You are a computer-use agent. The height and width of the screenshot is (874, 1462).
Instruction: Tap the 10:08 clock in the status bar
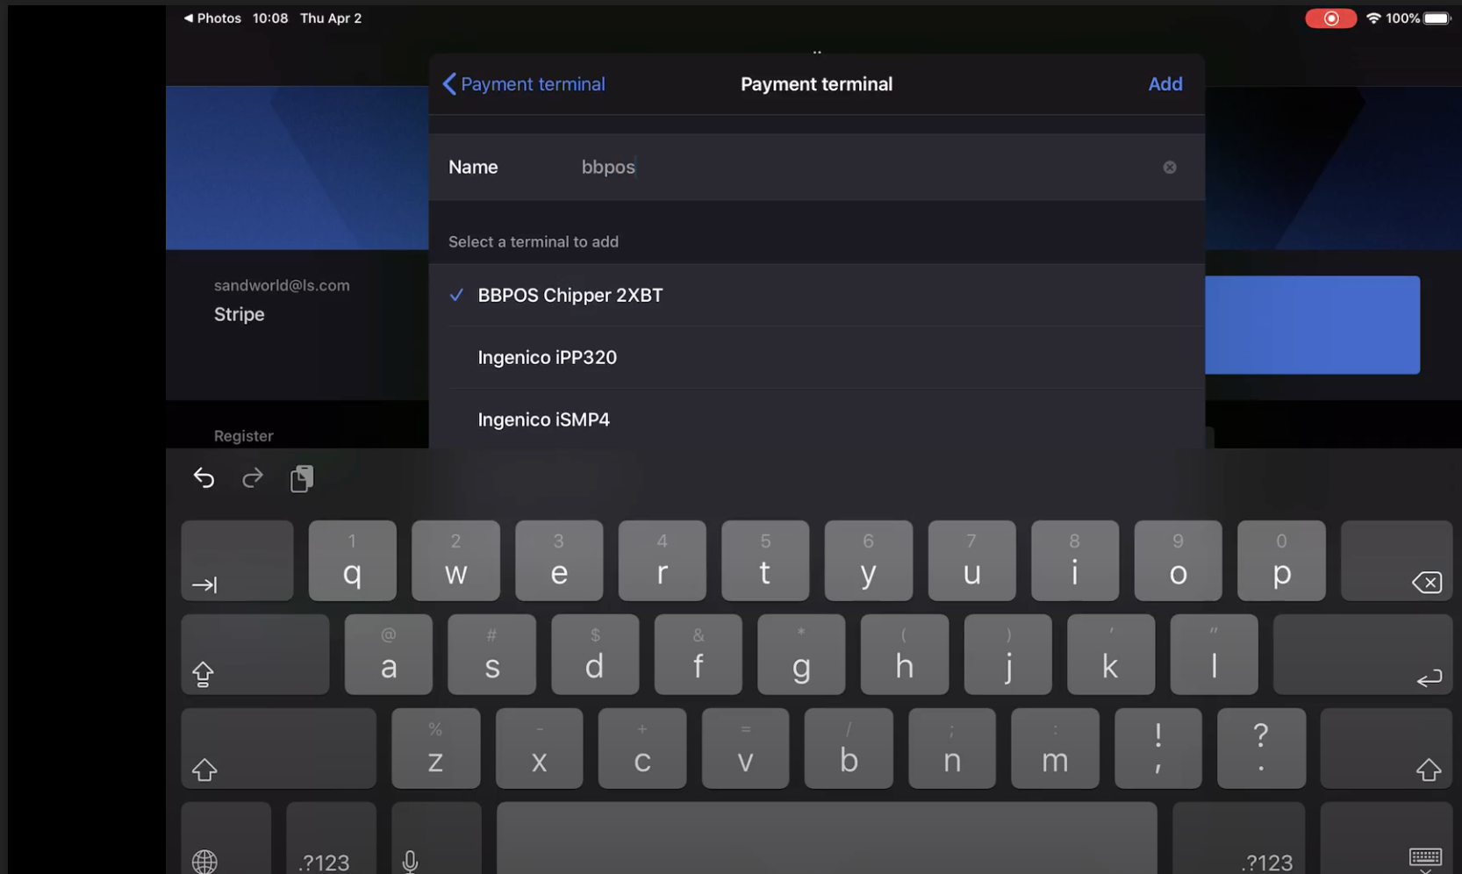(270, 18)
